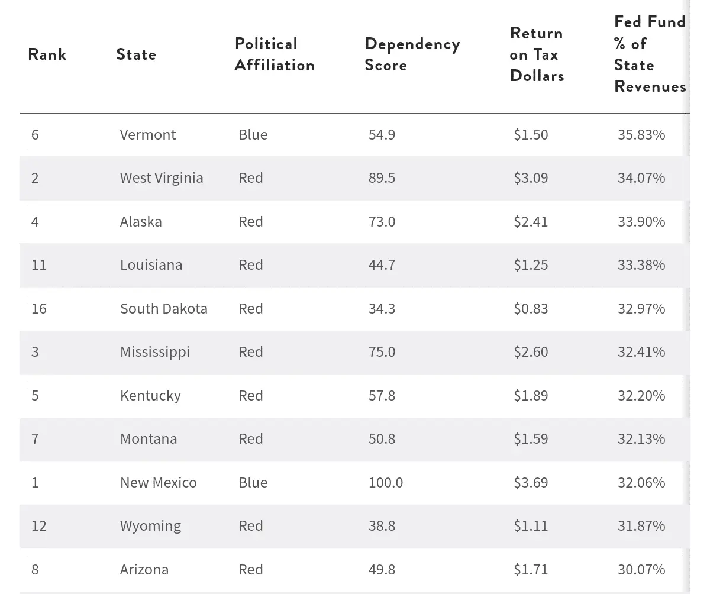Click the Mississippi state name
The image size is (710, 594).
pyautogui.click(x=155, y=352)
